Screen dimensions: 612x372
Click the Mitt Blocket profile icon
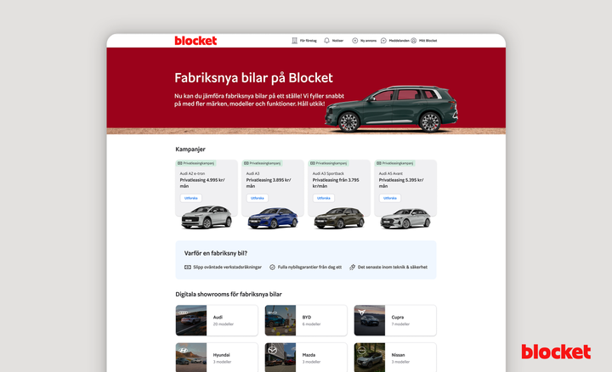414,41
